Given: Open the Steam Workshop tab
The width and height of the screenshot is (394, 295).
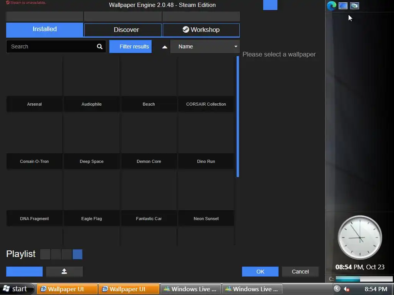Looking at the screenshot, I should click(x=201, y=30).
